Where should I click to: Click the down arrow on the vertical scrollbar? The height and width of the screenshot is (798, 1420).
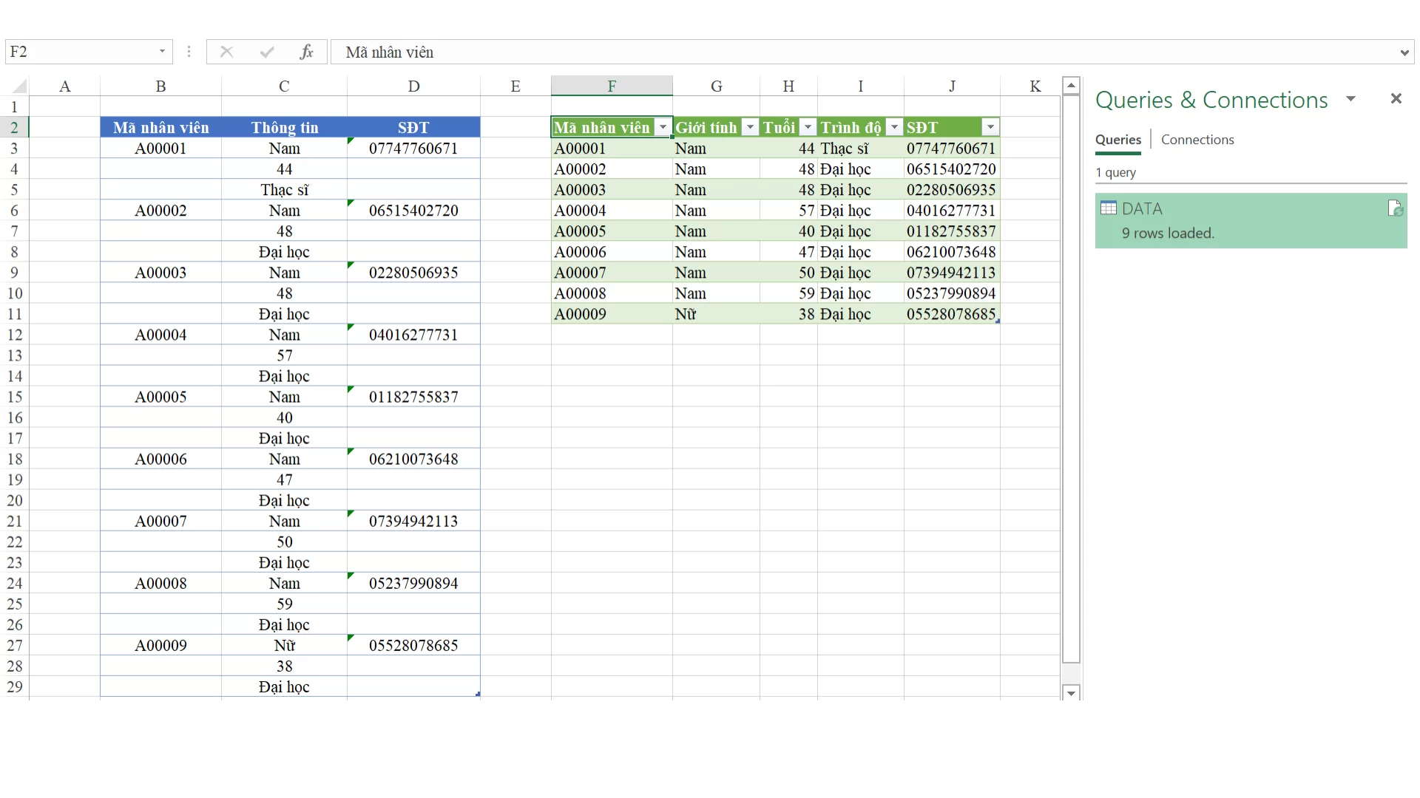[x=1072, y=693]
